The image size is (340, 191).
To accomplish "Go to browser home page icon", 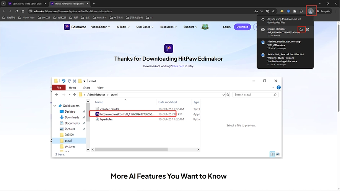I will [23, 11].
